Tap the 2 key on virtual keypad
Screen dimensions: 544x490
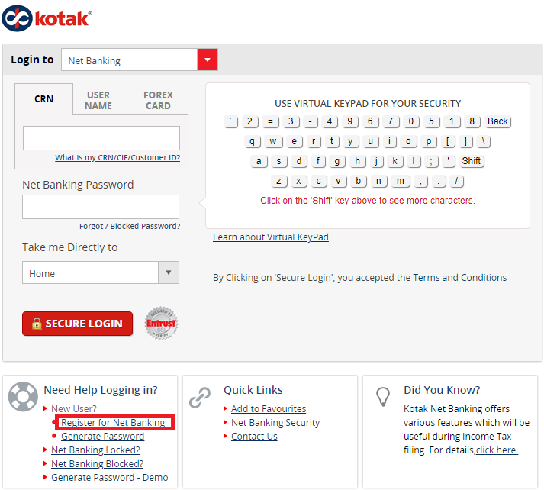coord(249,121)
